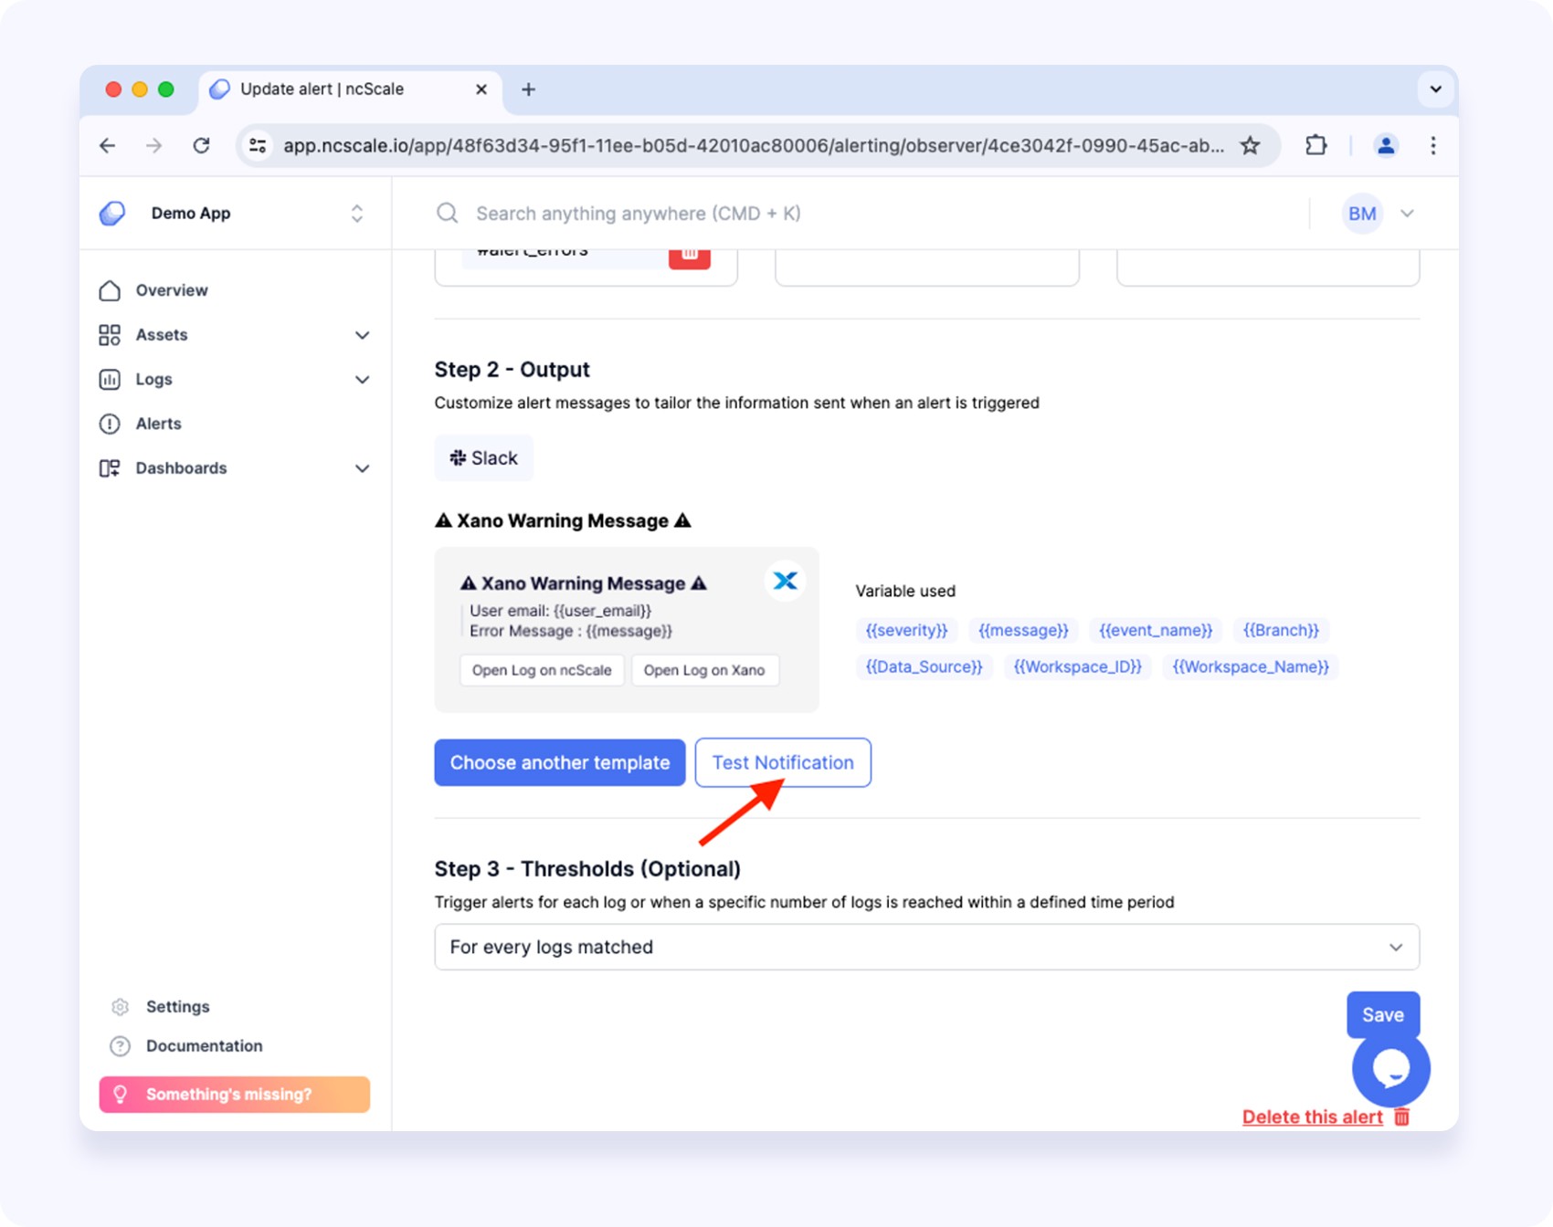Go to the Alerts section
Screen dimensions: 1553x1227
(x=158, y=424)
